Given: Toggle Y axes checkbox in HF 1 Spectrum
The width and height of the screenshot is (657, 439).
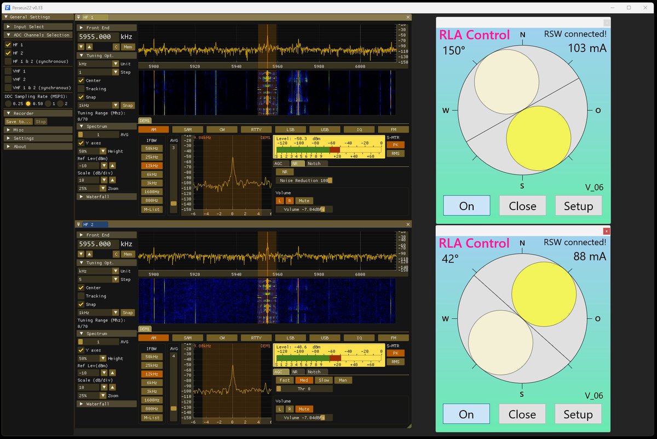Looking at the screenshot, I should coord(81,143).
